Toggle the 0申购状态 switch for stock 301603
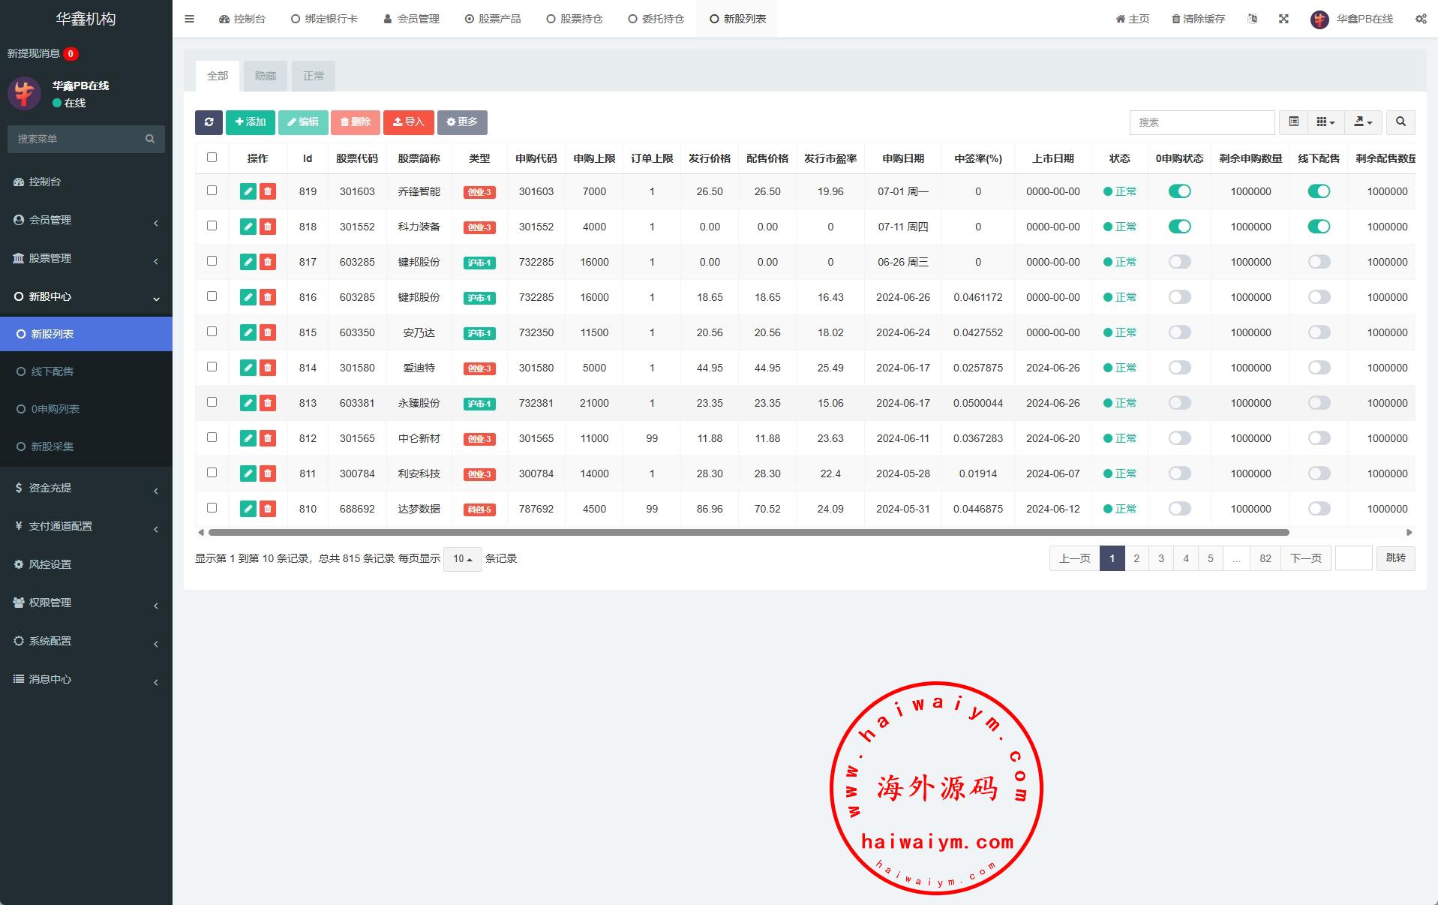 point(1179,191)
